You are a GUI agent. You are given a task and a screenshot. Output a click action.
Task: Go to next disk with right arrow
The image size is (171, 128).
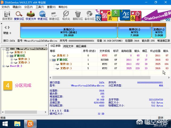[x=9, y=27]
